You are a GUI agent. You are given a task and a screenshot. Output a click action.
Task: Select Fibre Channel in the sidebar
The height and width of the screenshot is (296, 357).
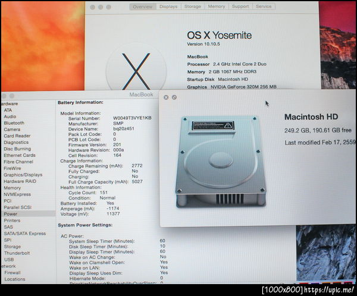point(18,162)
